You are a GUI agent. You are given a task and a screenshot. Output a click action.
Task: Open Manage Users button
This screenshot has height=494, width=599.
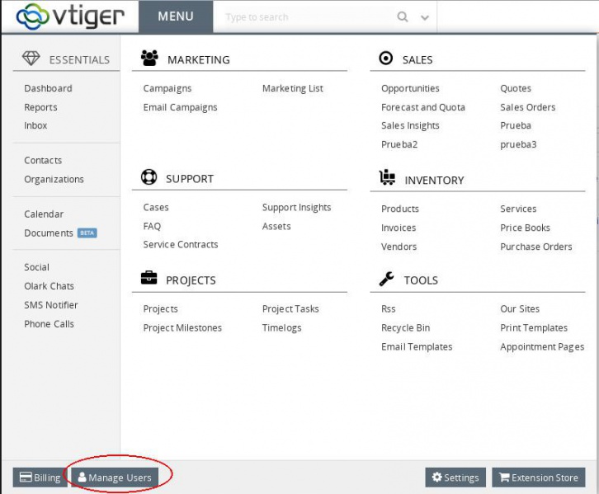point(114,478)
